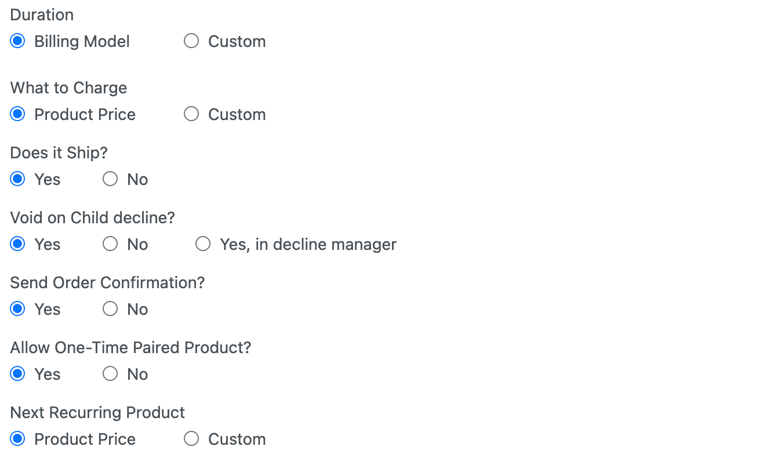This screenshot has width=759, height=461.
Task: Allow One-Time Paired Product: Yes
Action: click(18, 374)
